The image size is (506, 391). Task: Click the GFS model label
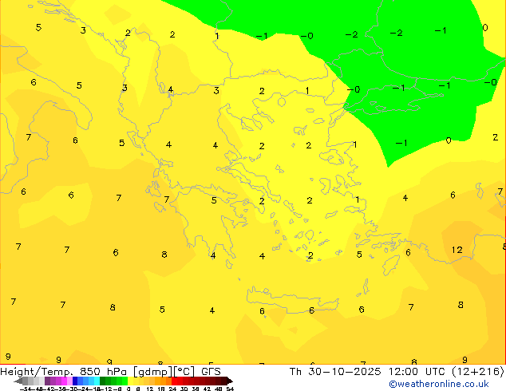(211, 372)
